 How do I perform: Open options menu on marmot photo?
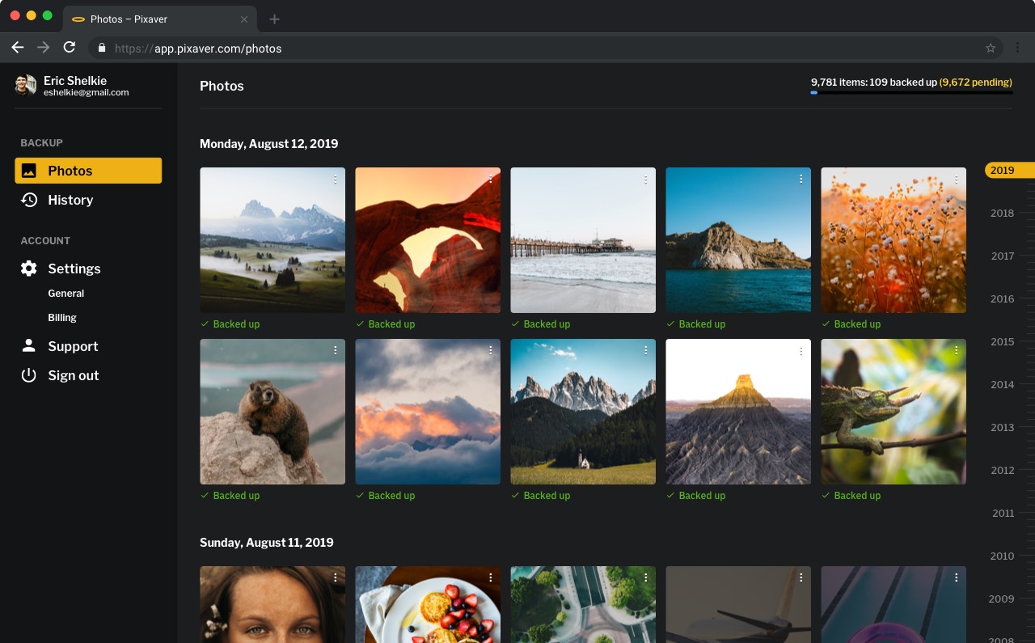[336, 351]
